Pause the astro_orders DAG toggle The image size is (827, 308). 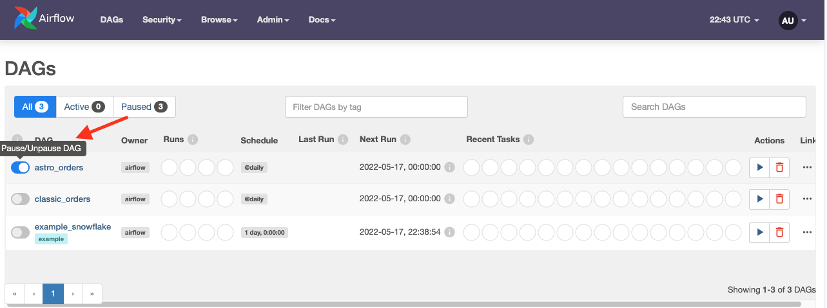coord(21,167)
